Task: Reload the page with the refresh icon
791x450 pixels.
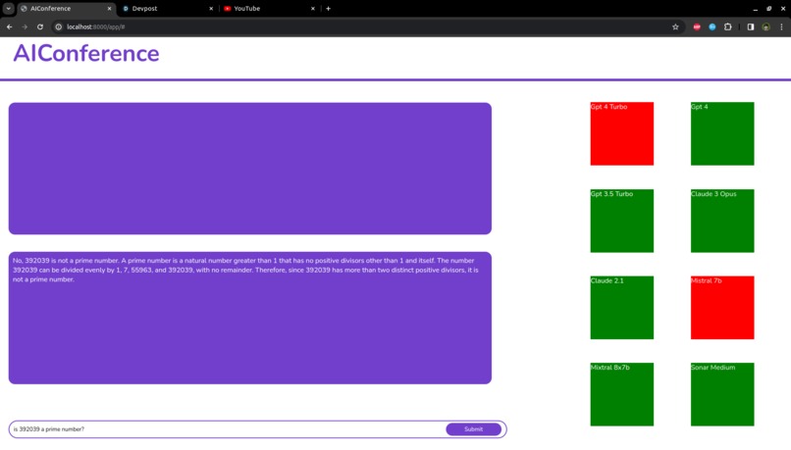Action: point(40,26)
